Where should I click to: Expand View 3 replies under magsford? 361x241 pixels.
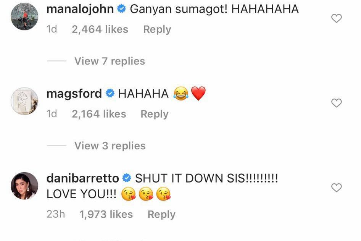pyautogui.click(x=110, y=146)
